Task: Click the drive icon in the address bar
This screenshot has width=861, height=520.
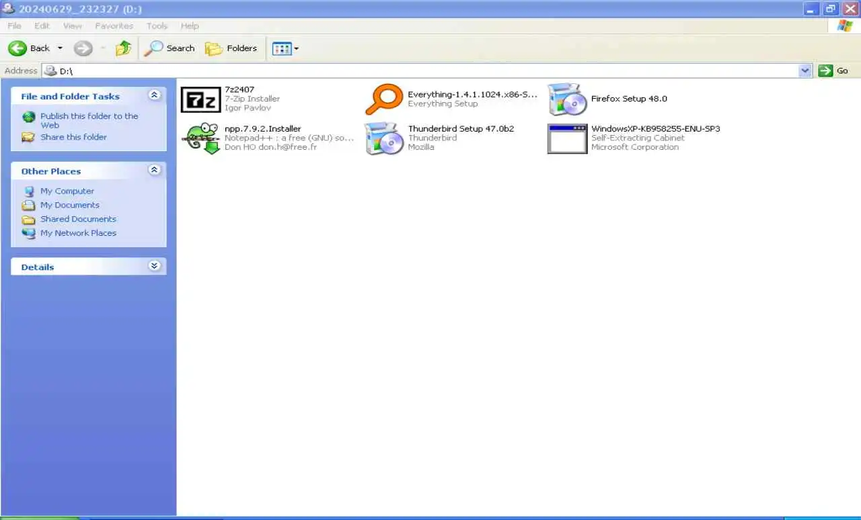Action: coord(50,71)
